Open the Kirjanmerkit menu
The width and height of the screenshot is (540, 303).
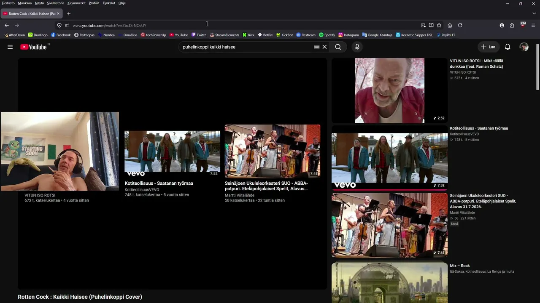click(x=76, y=3)
